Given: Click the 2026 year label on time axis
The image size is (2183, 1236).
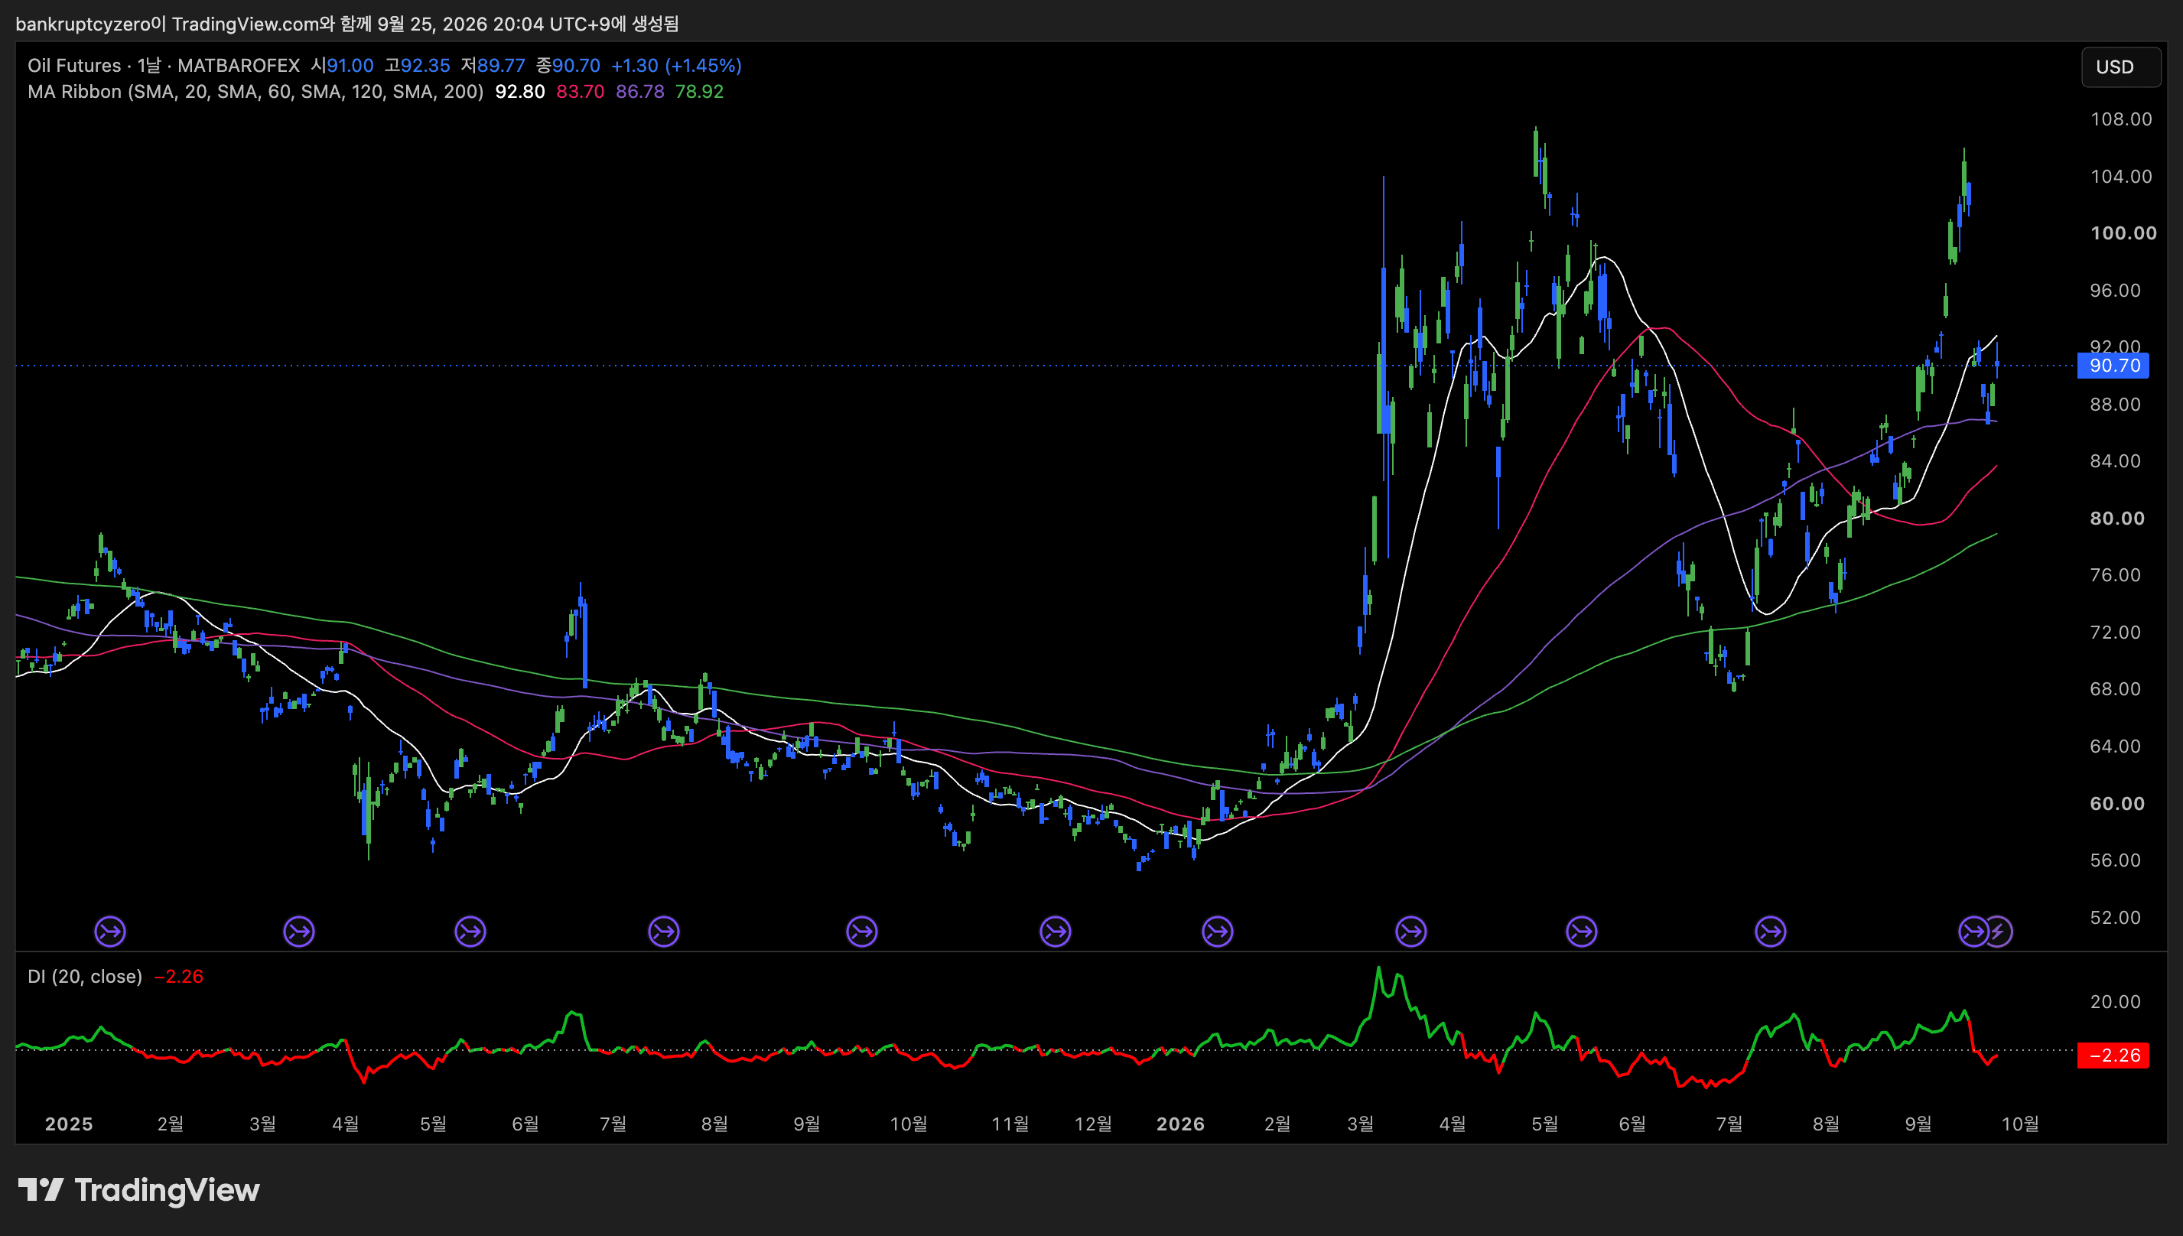Looking at the screenshot, I should click(x=1181, y=1124).
